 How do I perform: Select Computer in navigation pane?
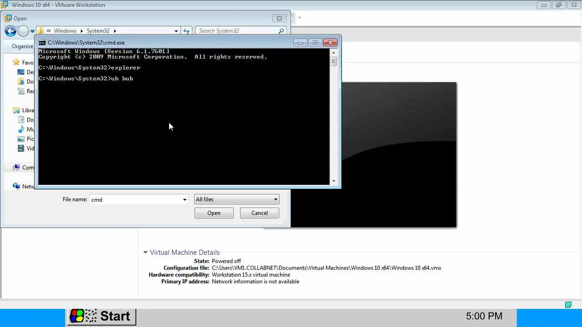(x=23, y=167)
